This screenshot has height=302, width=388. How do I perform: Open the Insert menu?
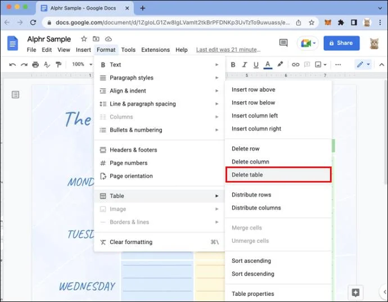(83, 49)
